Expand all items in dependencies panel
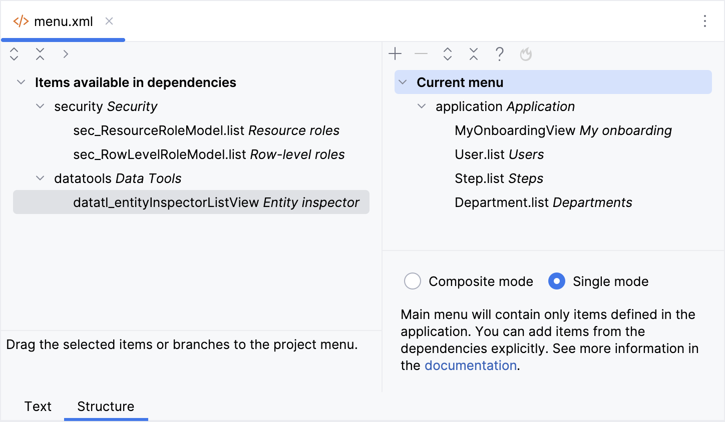This screenshot has width=725, height=422. click(14, 54)
